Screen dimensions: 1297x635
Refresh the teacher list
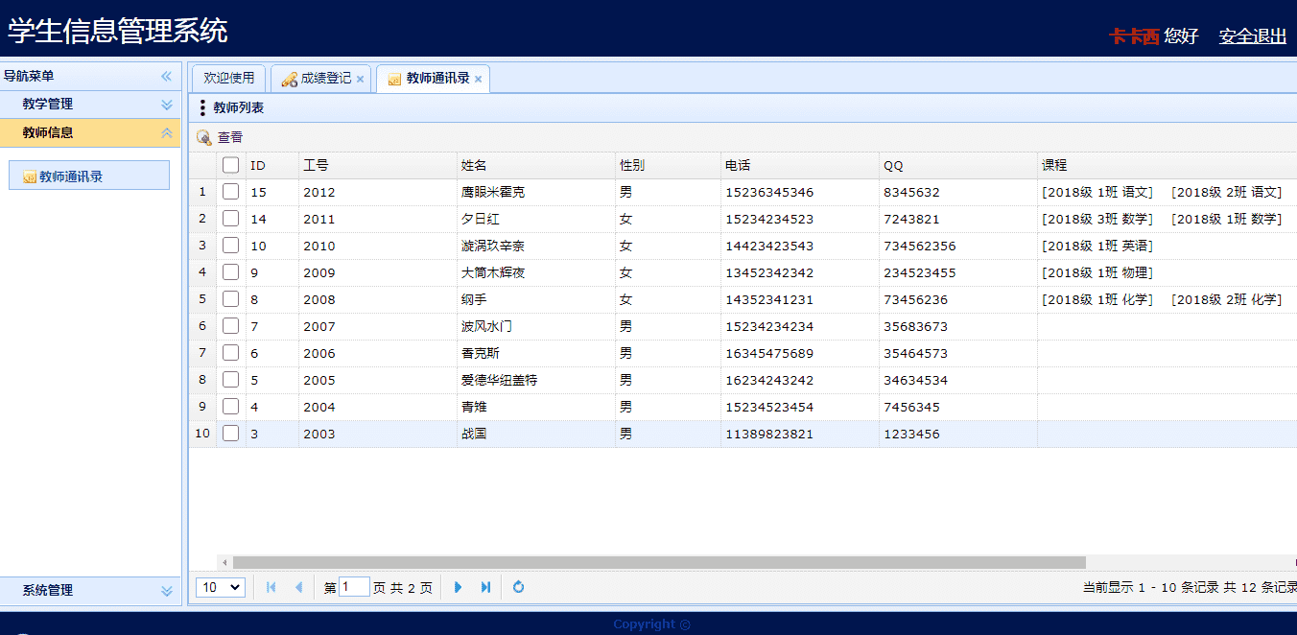coord(518,587)
